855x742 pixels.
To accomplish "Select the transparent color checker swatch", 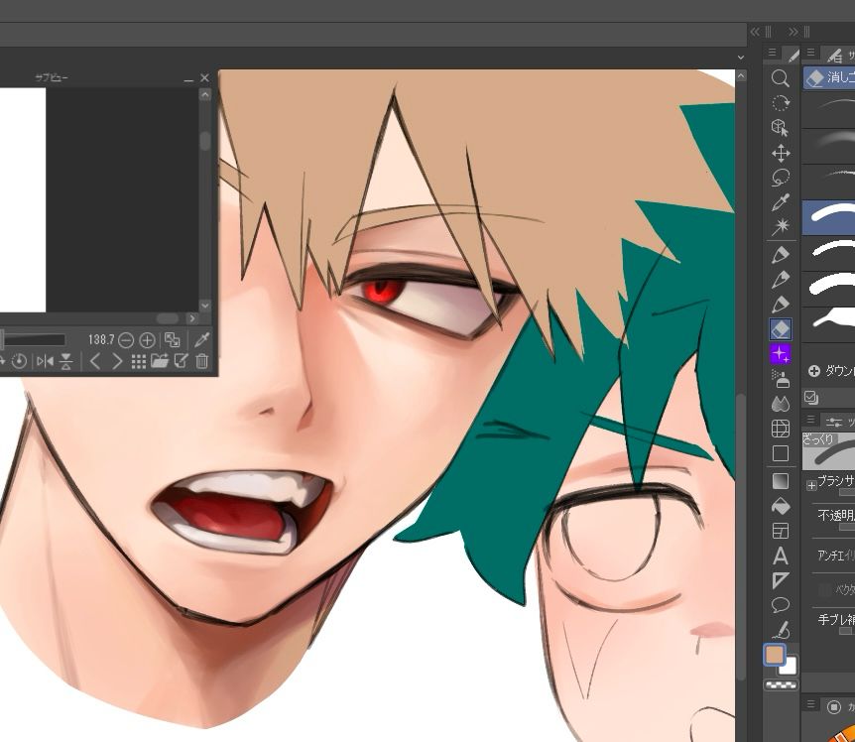I will pos(781,685).
